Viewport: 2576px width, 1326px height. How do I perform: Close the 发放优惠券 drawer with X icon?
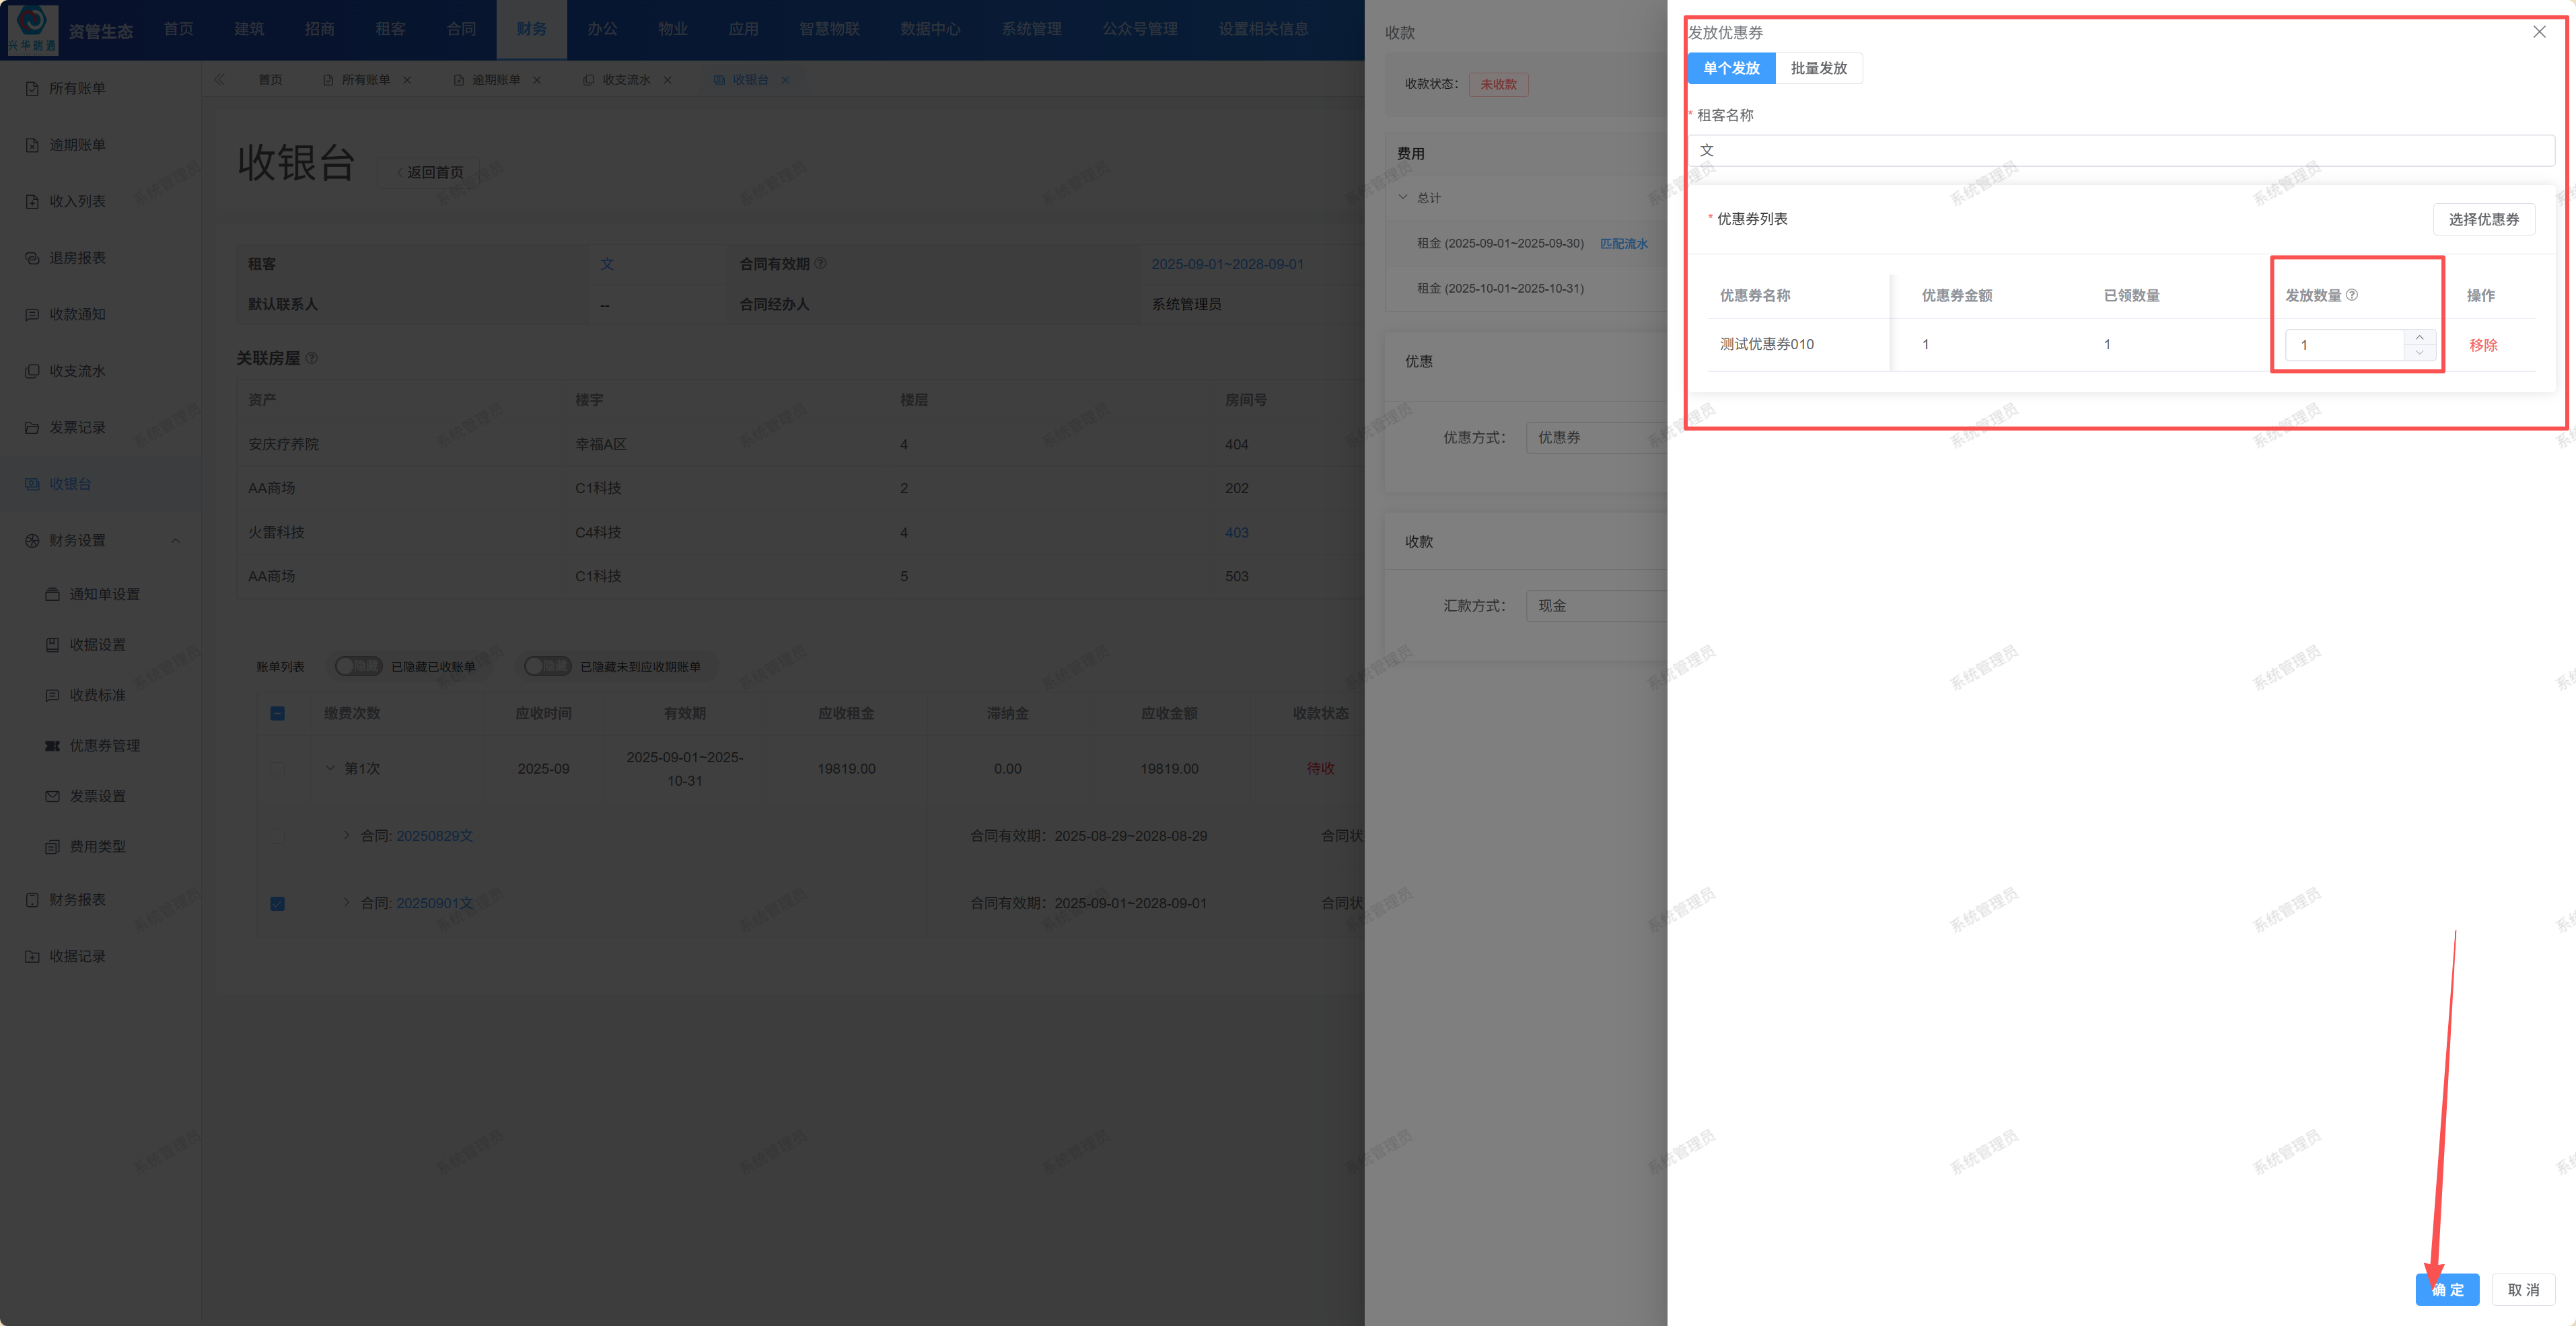(x=2538, y=32)
